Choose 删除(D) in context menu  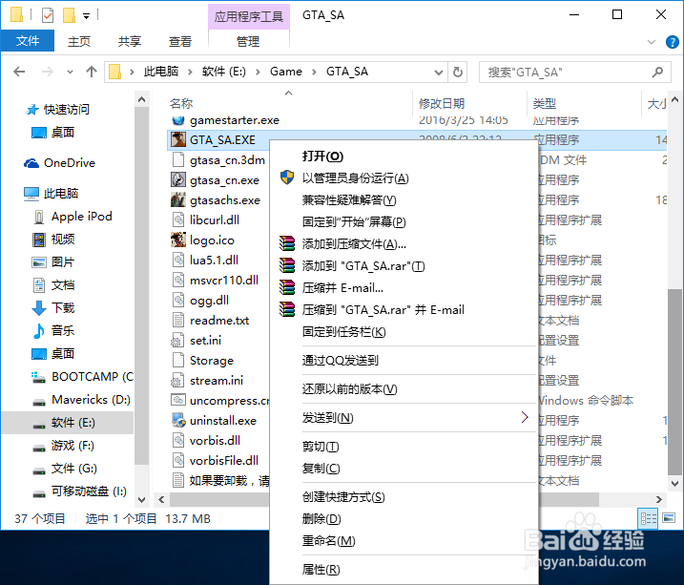click(404, 518)
